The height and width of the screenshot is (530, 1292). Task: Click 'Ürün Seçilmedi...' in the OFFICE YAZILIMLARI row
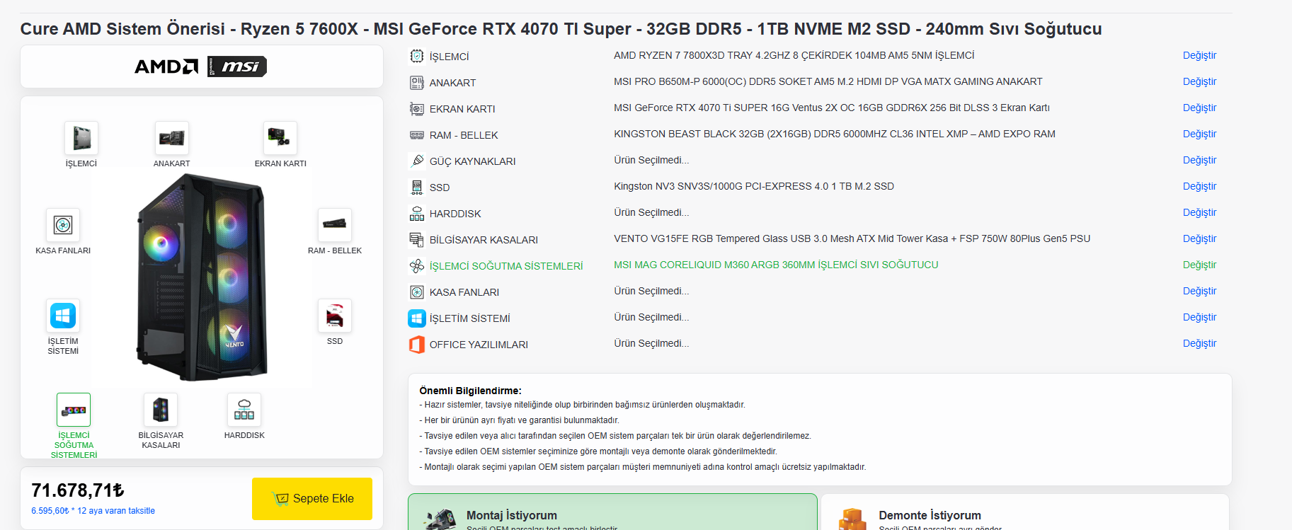pyautogui.click(x=651, y=343)
